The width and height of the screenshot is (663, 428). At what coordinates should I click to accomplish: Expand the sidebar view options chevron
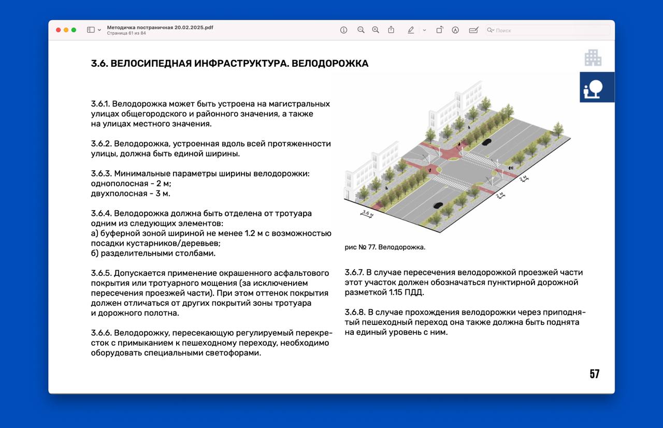pyautogui.click(x=99, y=30)
